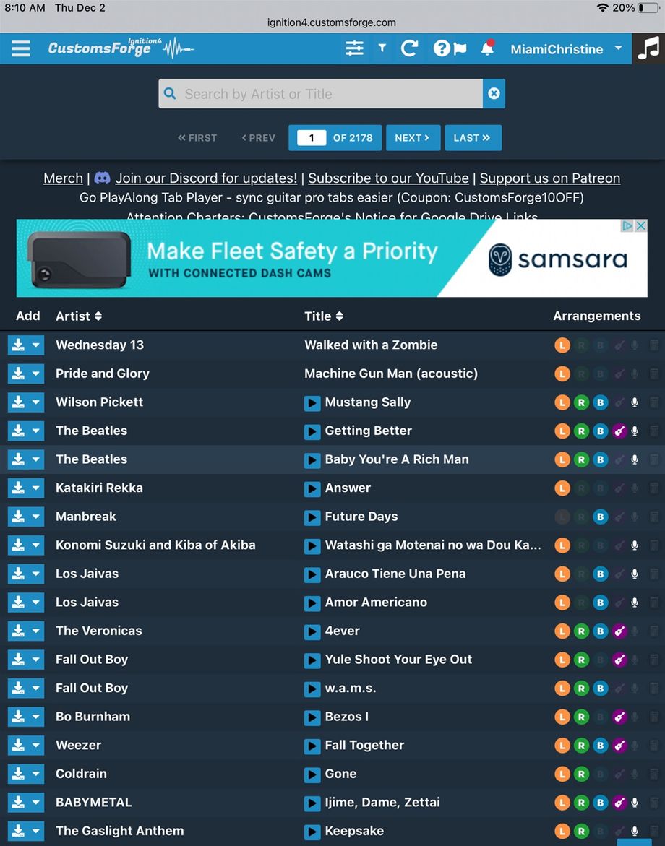Jump to the LAST page
Image resolution: width=665 pixels, height=846 pixels.
tap(473, 137)
